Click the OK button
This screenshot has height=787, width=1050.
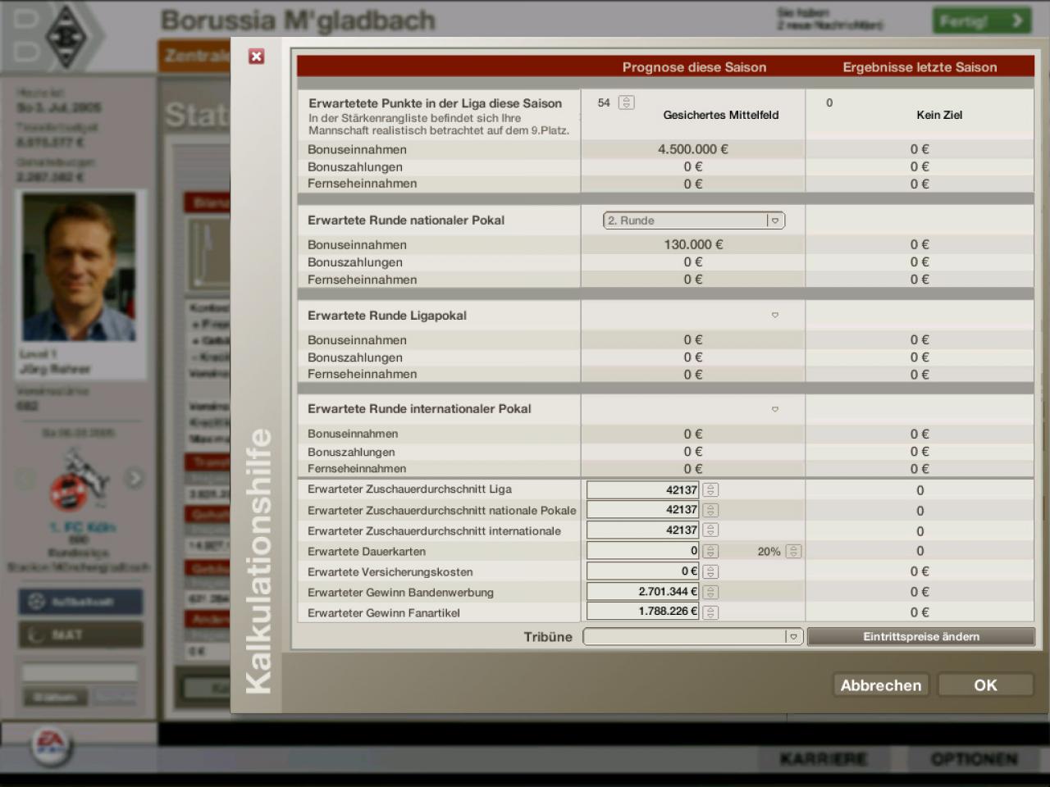[x=985, y=685]
